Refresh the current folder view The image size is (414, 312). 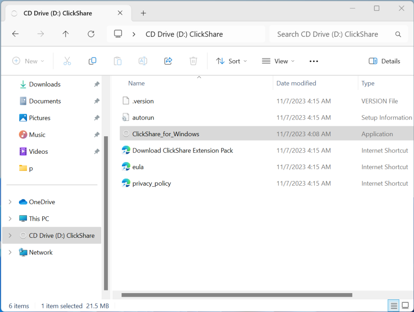(91, 34)
